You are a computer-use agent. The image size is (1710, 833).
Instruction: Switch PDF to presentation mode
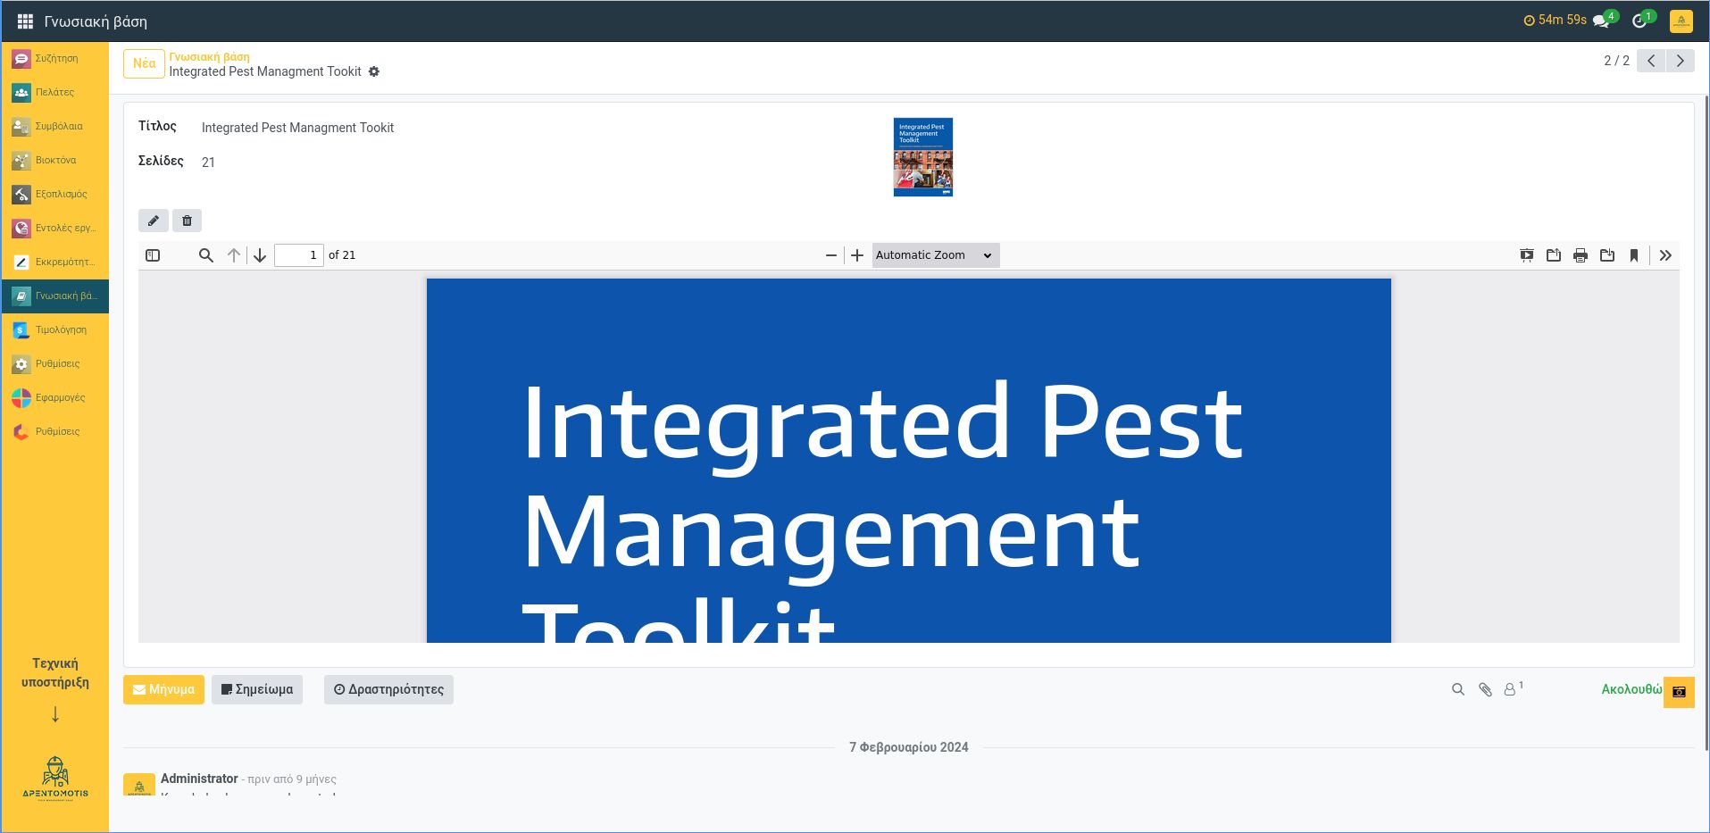click(x=1527, y=255)
